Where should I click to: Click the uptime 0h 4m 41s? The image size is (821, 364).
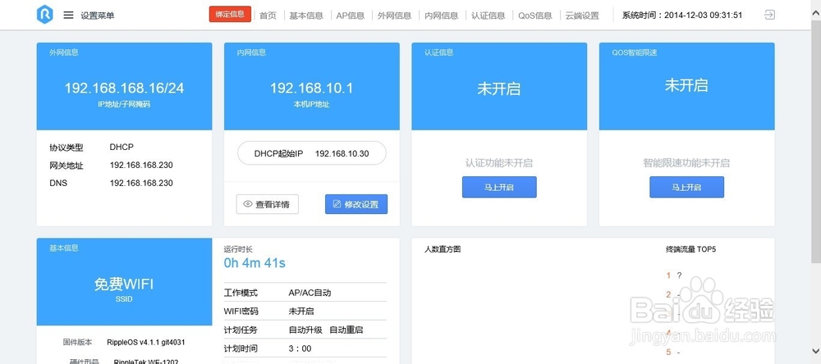(255, 262)
